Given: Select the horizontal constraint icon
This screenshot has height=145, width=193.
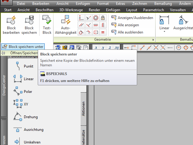Looking at the screenshot, I should [96, 25].
